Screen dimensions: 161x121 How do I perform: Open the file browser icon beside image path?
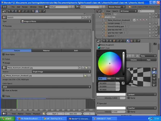click(85, 75)
